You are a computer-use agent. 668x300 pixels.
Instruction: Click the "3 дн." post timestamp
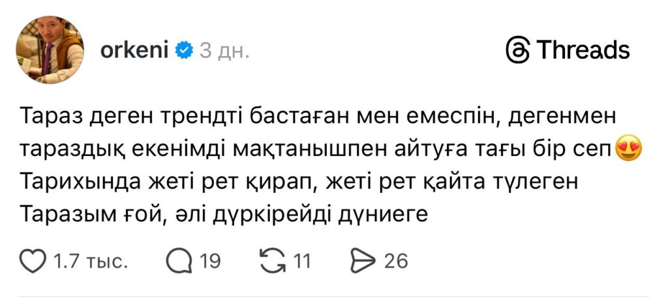(x=224, y=51)
